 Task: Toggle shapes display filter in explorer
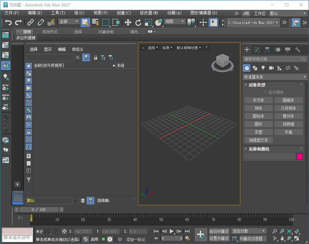[29, 73]
